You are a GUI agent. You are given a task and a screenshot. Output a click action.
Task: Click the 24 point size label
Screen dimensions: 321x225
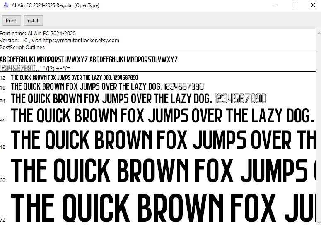coord(3,101)
